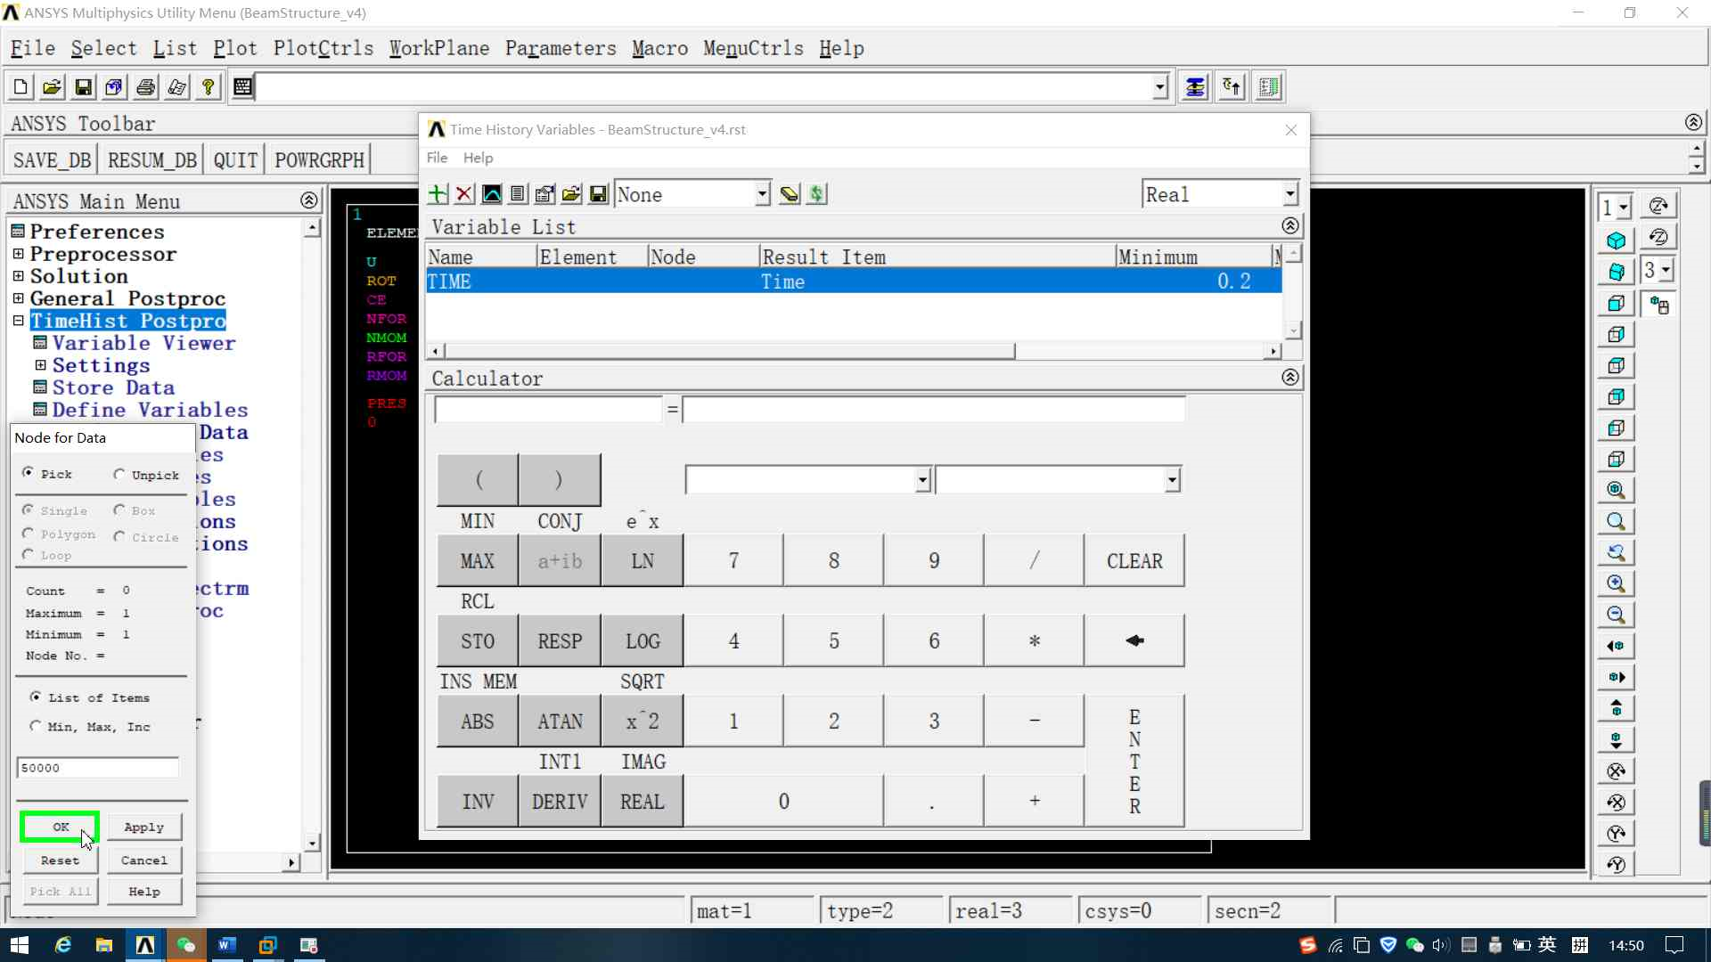Click the Graph Data curve icon

[x=492, y=194]
